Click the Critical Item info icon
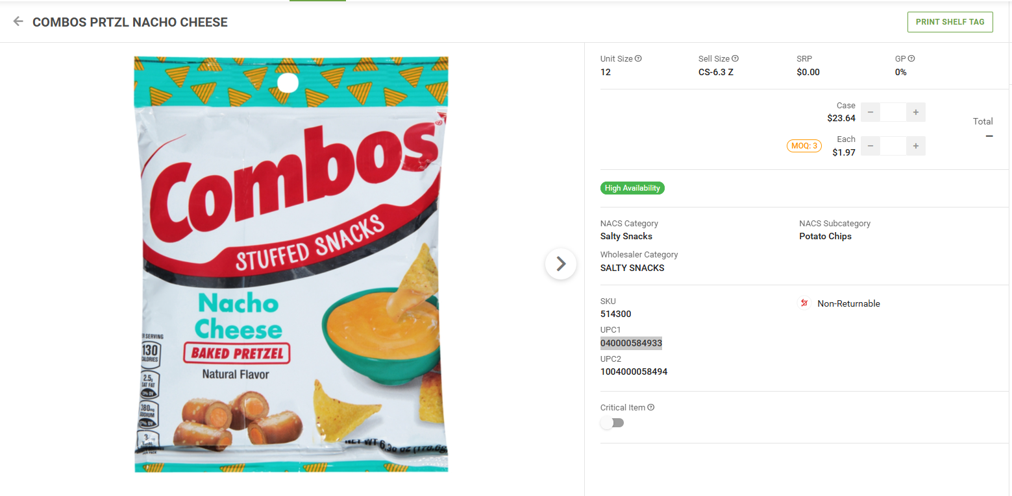This screenshot has width=1012, height=496. click(x=651, y=407)
